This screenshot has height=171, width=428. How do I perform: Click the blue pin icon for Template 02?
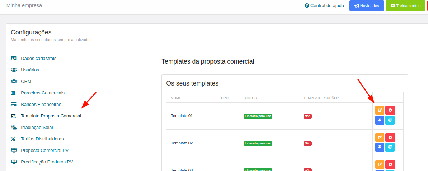tap(380, 147)
